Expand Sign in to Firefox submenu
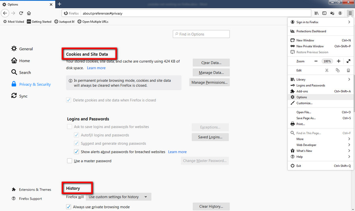The height and width of the screenshot is (211, 355). (x=321, y=22)
